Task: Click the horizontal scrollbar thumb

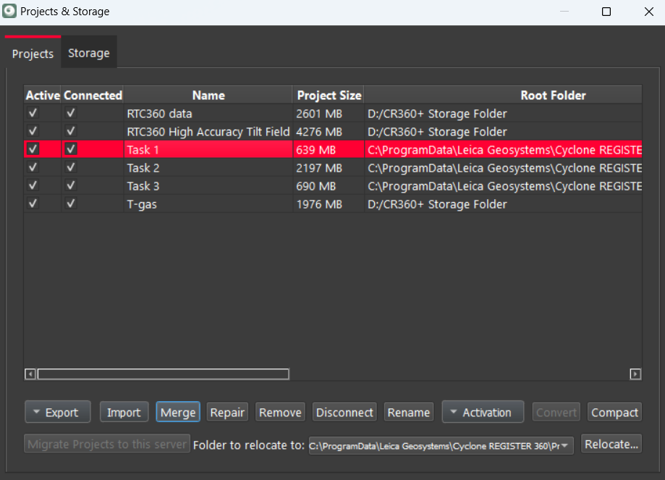Action: (x=163, y=374)
